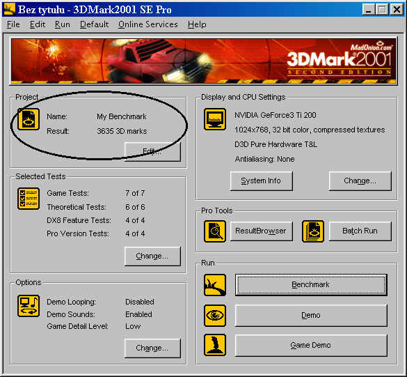
Task: Open the Run menu
Action: pos(63,24)
